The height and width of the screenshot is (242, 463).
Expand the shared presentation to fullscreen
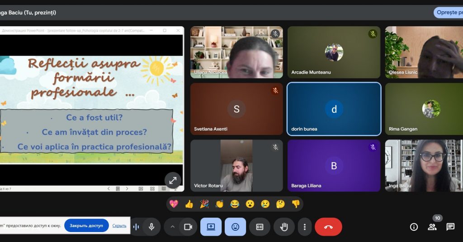(173, 180)
